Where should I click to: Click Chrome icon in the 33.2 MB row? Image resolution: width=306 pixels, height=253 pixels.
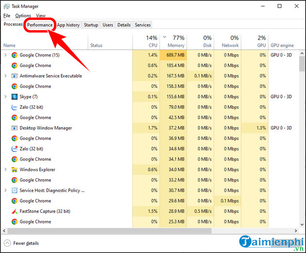click(14, 180)
